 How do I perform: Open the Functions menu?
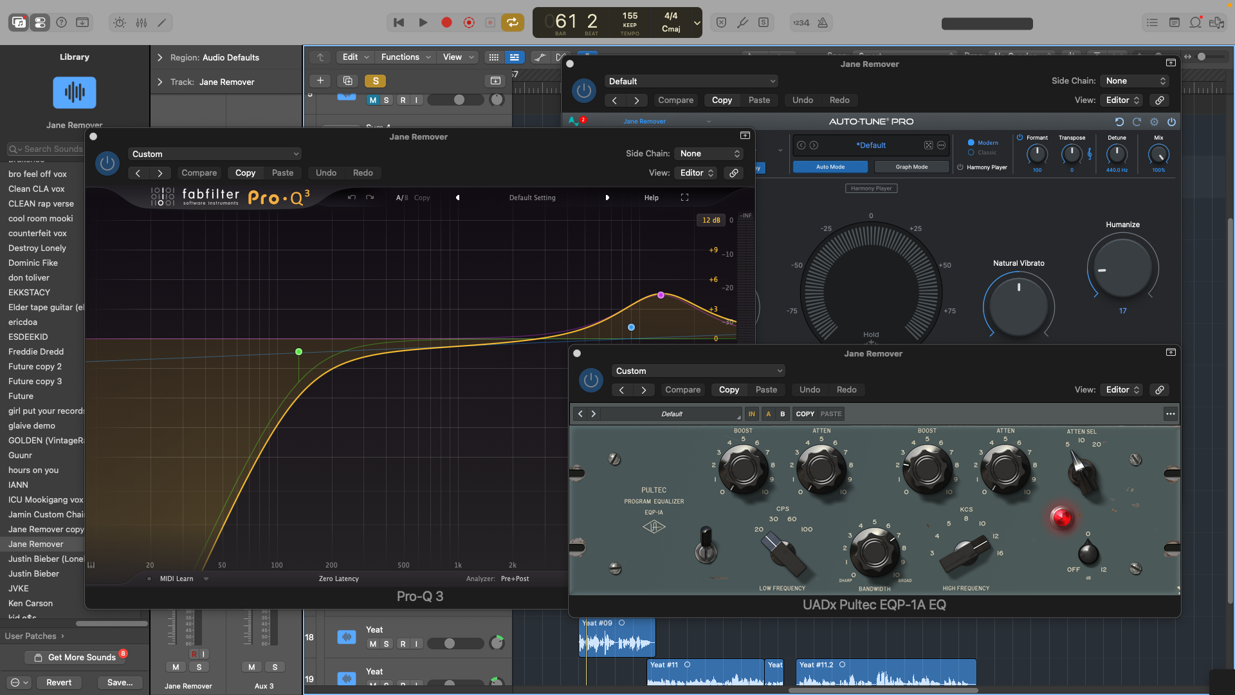[x=405, y=57]
